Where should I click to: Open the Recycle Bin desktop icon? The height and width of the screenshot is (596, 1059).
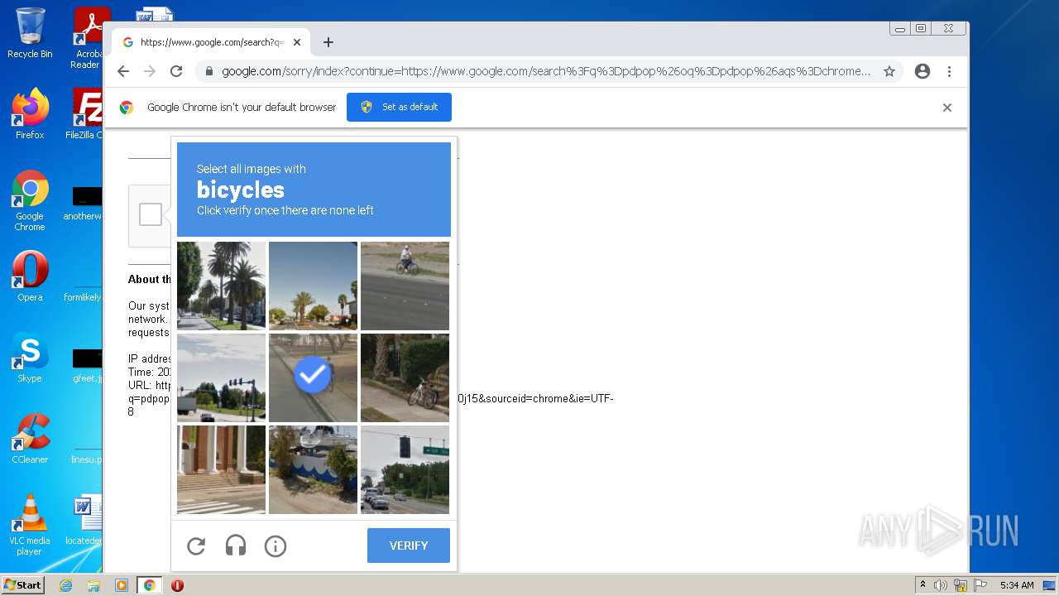click(30, 33)
